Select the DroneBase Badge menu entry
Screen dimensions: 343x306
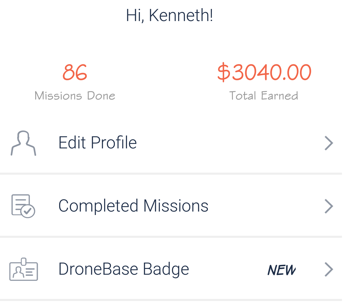pos(171,269)
